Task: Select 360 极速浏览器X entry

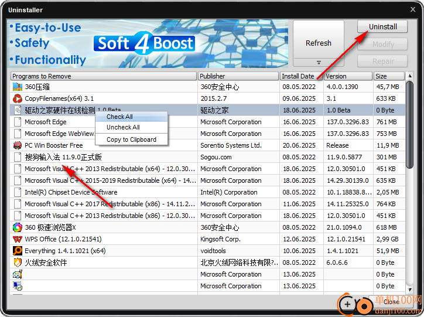Action: pyautogui.click(x=50, y=227)
